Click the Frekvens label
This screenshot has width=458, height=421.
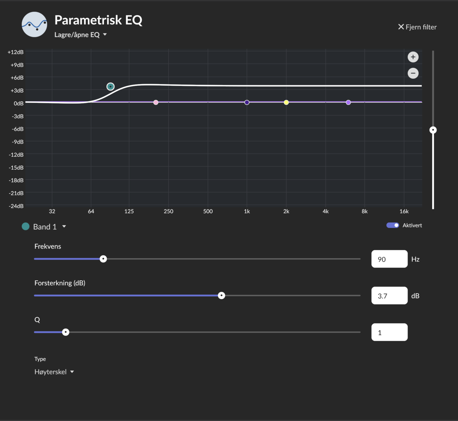pos(48,246)
